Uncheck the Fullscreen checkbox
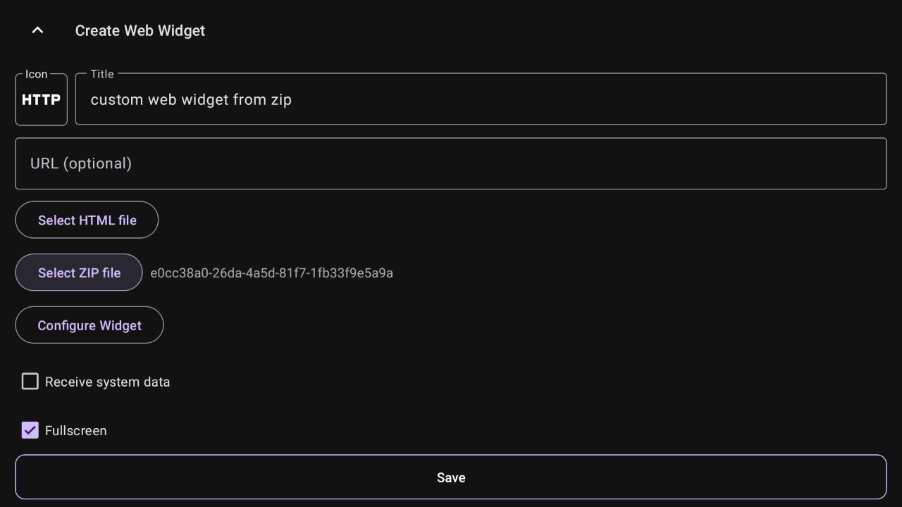Viewport: 902px width, 507px height. (30, 430)
